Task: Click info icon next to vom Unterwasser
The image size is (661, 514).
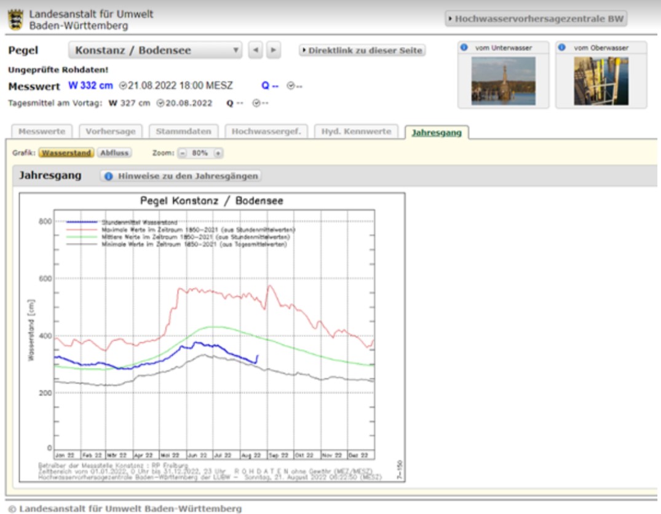Action: pyautogui.click(x=464, y=47)
